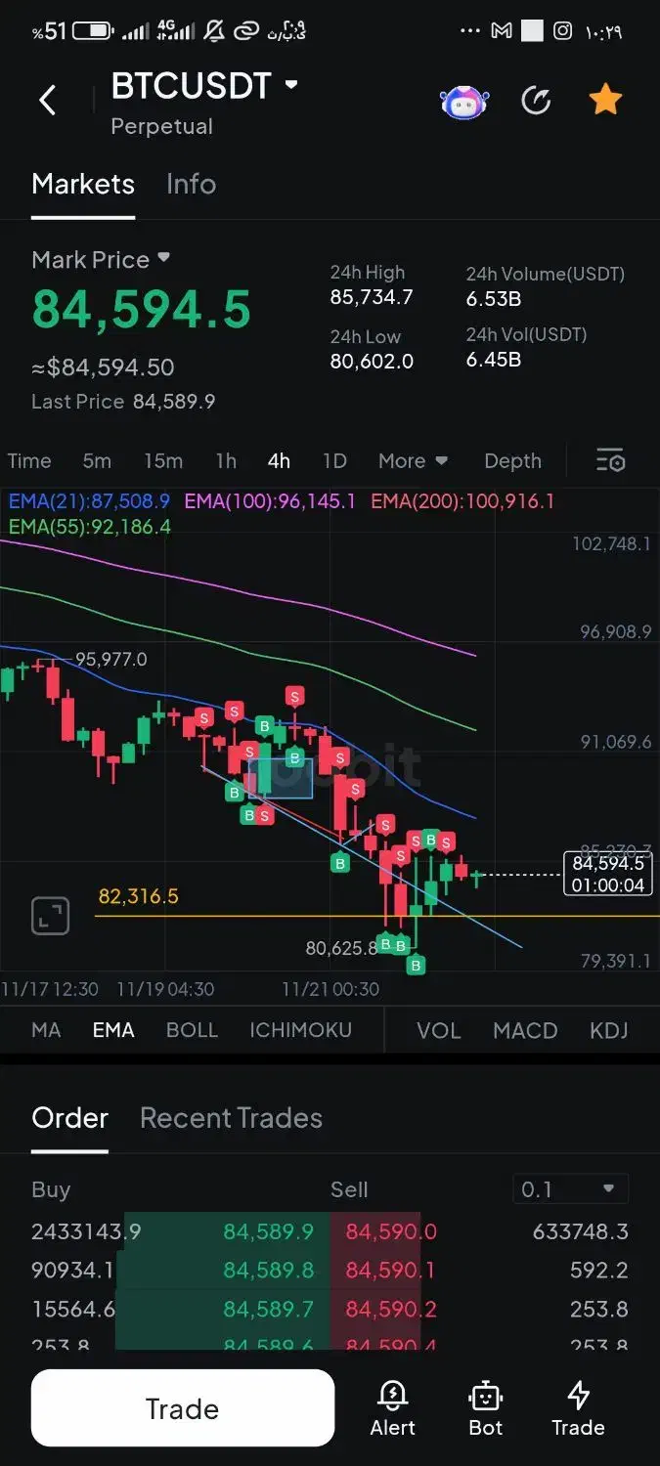Tap the 82,316.5 horizontal price line label

click(138, 896)
